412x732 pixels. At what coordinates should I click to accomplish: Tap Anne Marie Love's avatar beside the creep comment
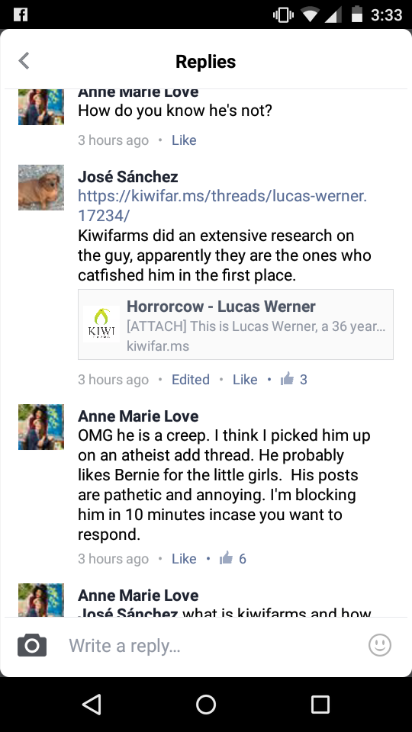(x=41, y=427)
